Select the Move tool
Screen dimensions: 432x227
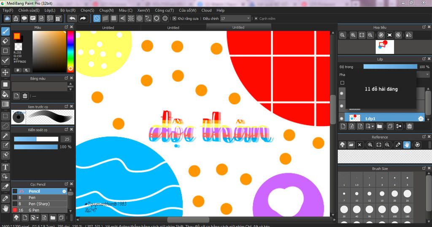5,72
